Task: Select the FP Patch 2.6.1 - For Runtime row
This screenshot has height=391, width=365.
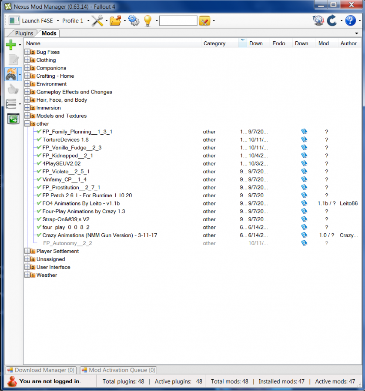Action: (193, 195)
